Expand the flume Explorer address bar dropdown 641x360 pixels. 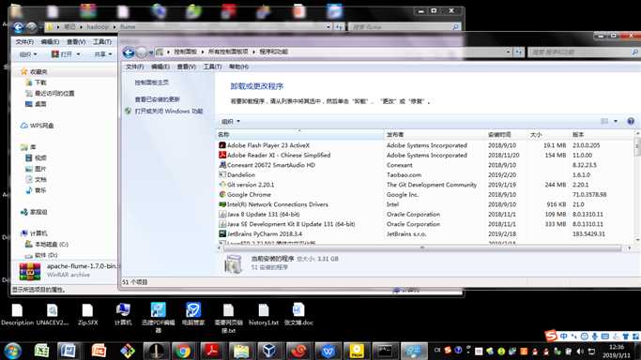coord(328,27)
